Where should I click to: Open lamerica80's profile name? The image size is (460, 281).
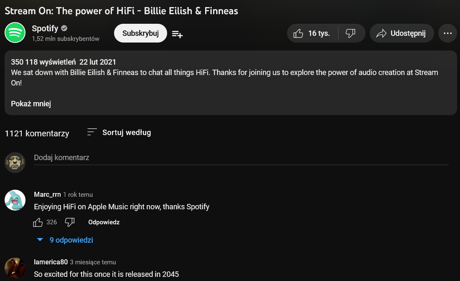pyautogui.click(x=51, y=262)
